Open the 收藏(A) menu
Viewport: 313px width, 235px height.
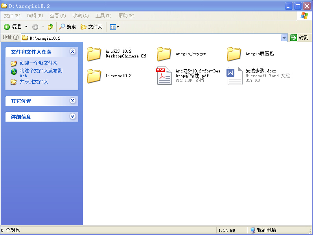click(81, 16)
